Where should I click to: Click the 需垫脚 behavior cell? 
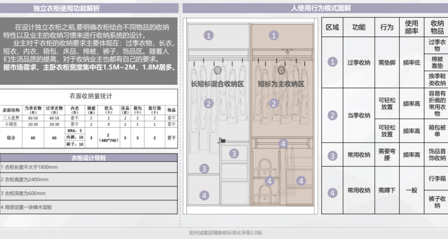(x=387, y=62)
